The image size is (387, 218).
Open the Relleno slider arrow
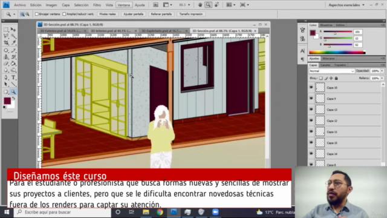pyautogui.click(x=382, y=78)
